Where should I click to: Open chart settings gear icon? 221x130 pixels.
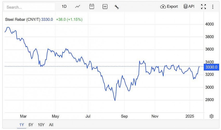point(211,116)
